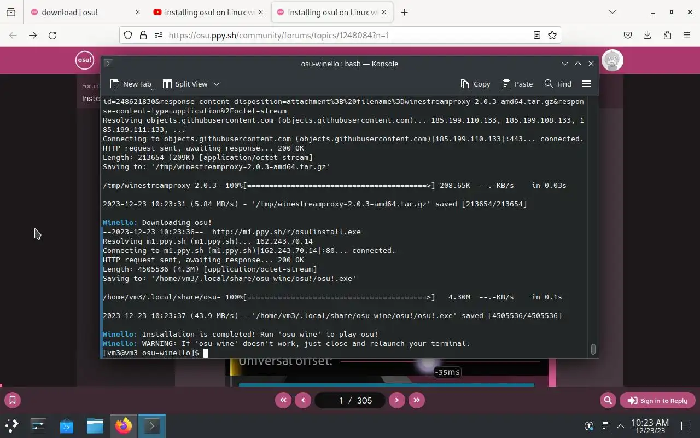Toggle reader view in address bar
The height and width of the screenshot is (438, 700).
coord(537,35)
